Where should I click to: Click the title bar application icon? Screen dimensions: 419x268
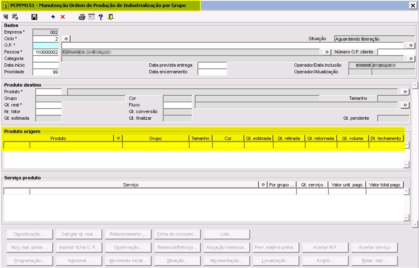tap(6, 5)
